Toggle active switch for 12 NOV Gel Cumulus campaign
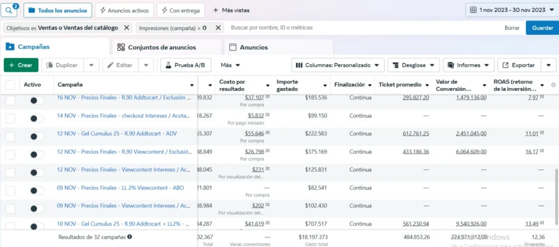Viewport: 559px width, 247px height. pyautogui.click(x=37, y=136)
